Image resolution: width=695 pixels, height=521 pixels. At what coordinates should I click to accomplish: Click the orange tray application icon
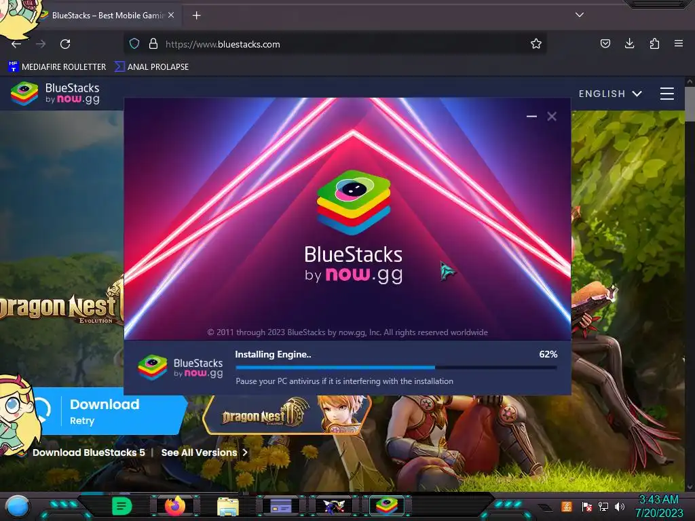[567, 506]
